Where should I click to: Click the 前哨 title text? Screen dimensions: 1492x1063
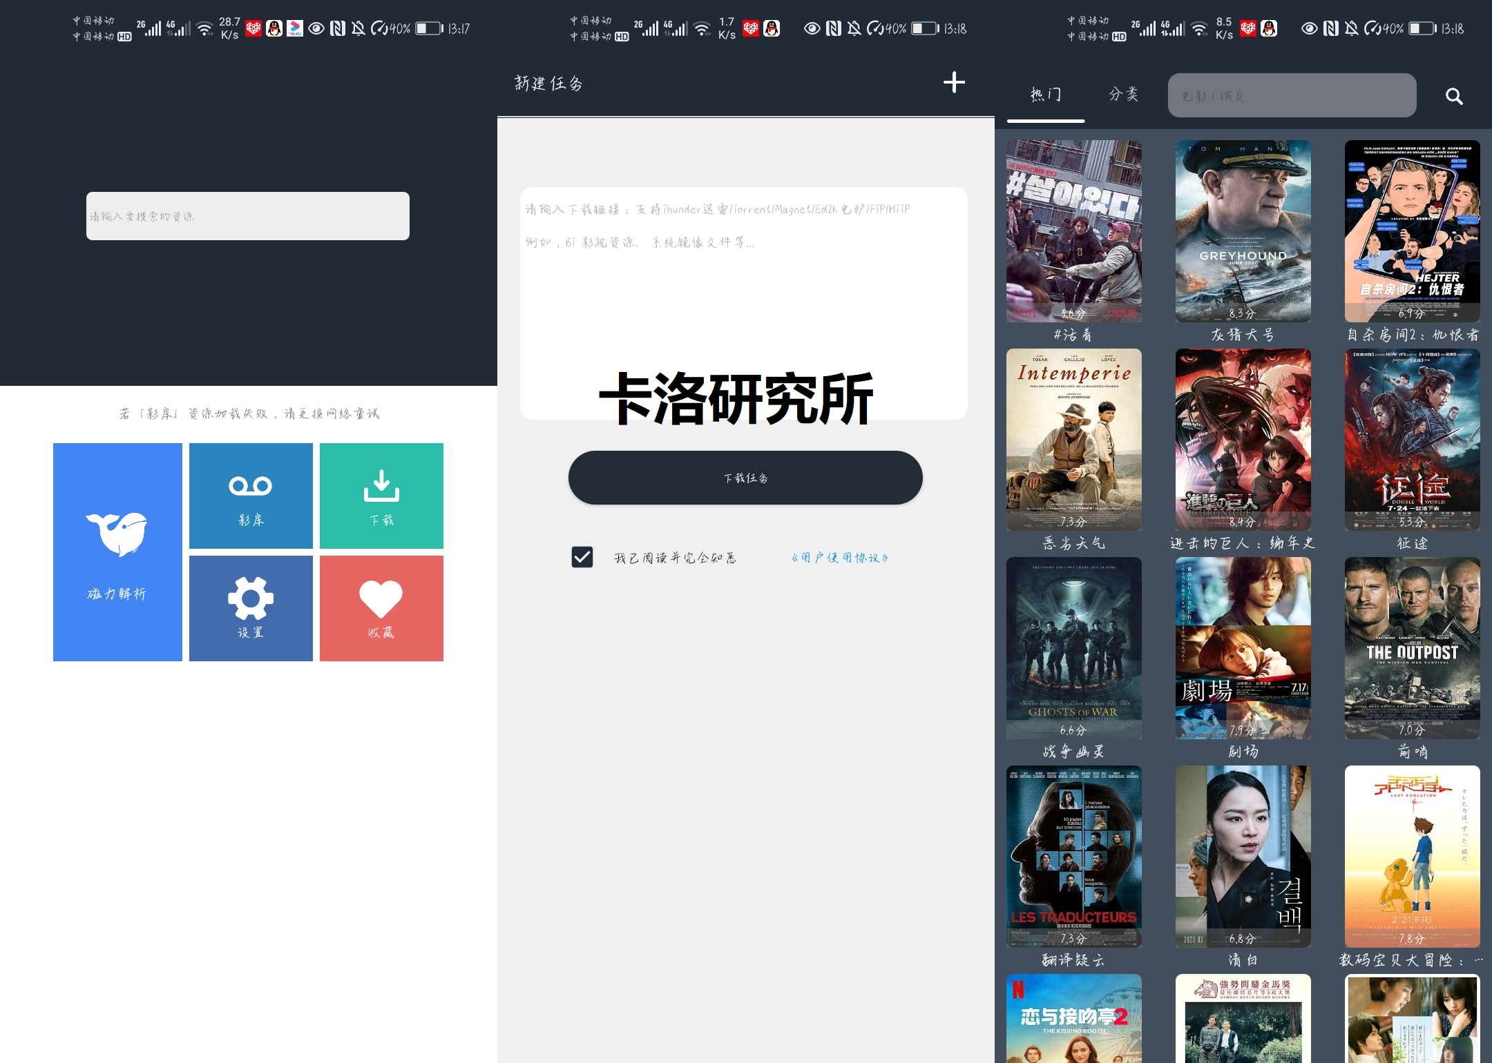pos(1413,752)
